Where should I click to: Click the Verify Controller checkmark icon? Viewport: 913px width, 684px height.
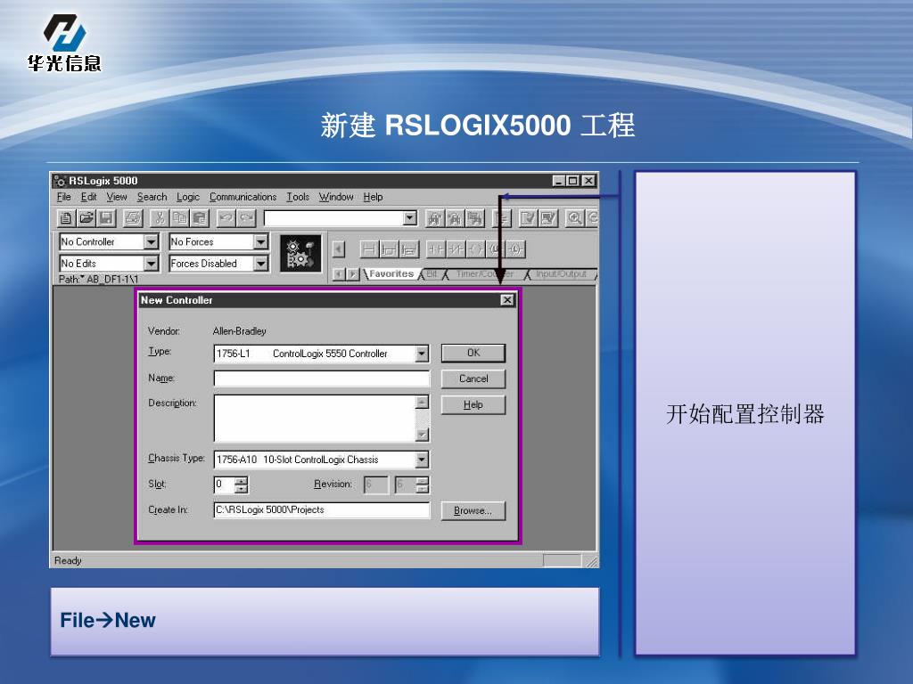(548, 218)
